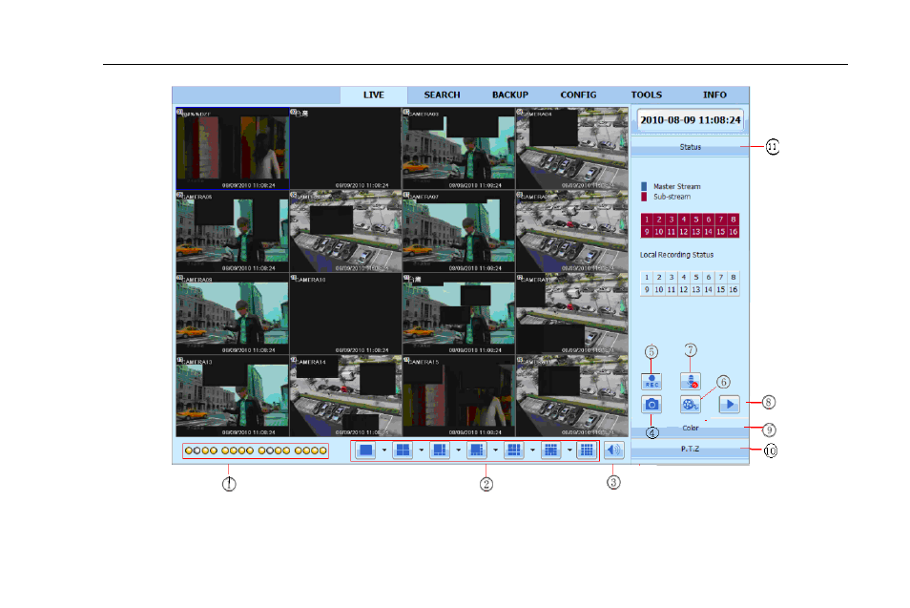Screen dimensions: 910x608
Task: Toggle channel 16 under Local Recording Status
Action: (x=733, y=290)
